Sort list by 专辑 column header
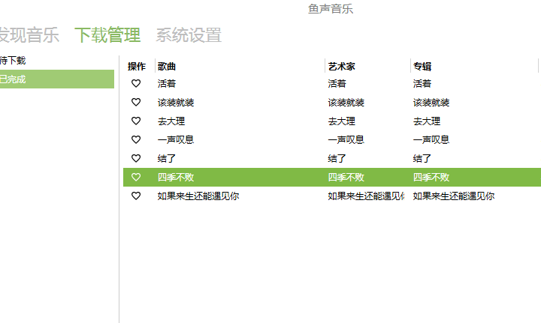This screenshot has height=323, width=541. tap(422, 66)
